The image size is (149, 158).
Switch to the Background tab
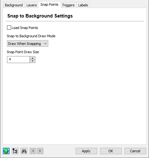coord(14,5)
